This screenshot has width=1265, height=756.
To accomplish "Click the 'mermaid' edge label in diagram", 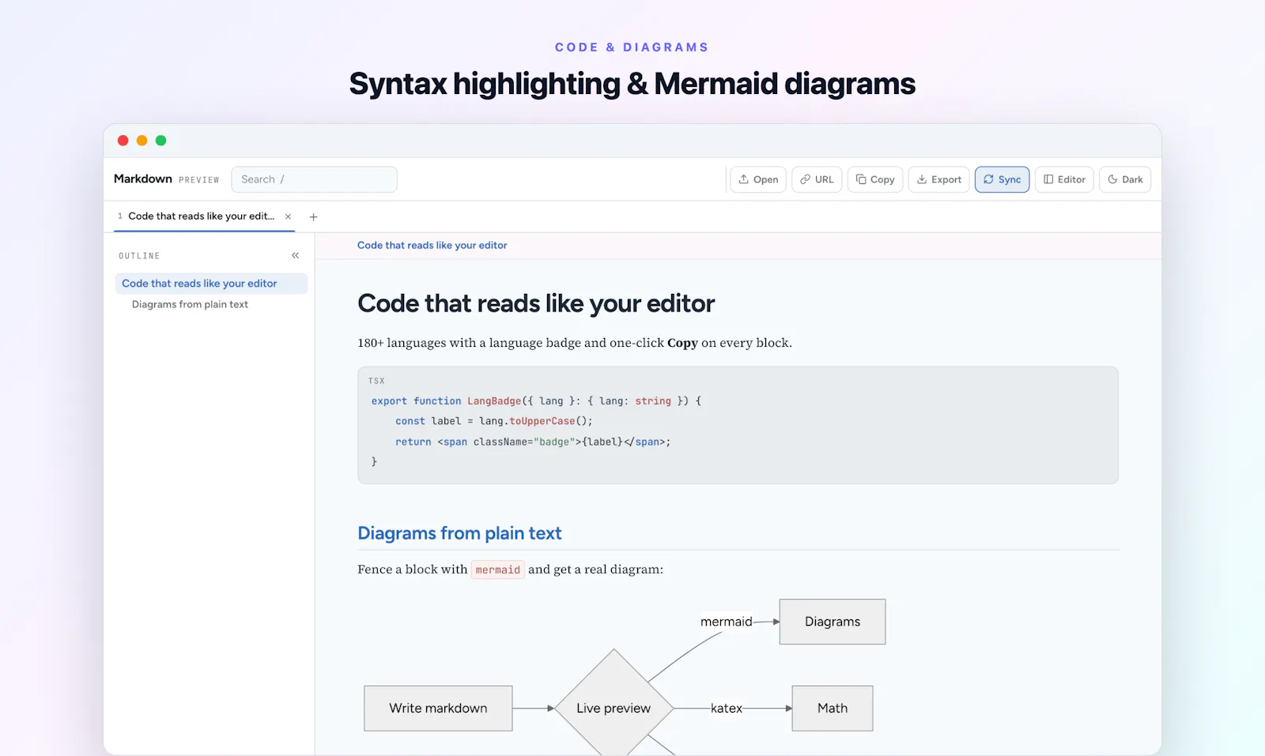I will 727,622.
